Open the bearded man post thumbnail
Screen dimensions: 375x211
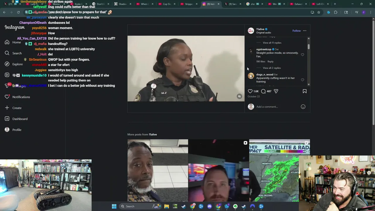[158, 171]
